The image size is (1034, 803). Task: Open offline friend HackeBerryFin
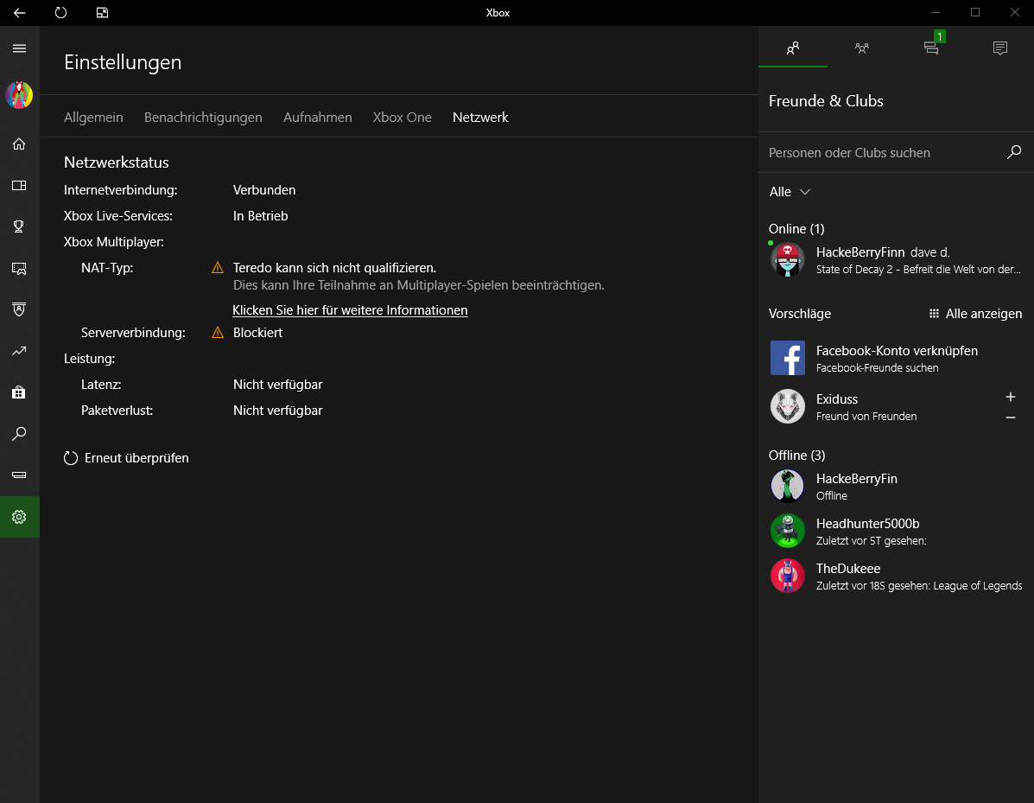[x=896, y=487]
